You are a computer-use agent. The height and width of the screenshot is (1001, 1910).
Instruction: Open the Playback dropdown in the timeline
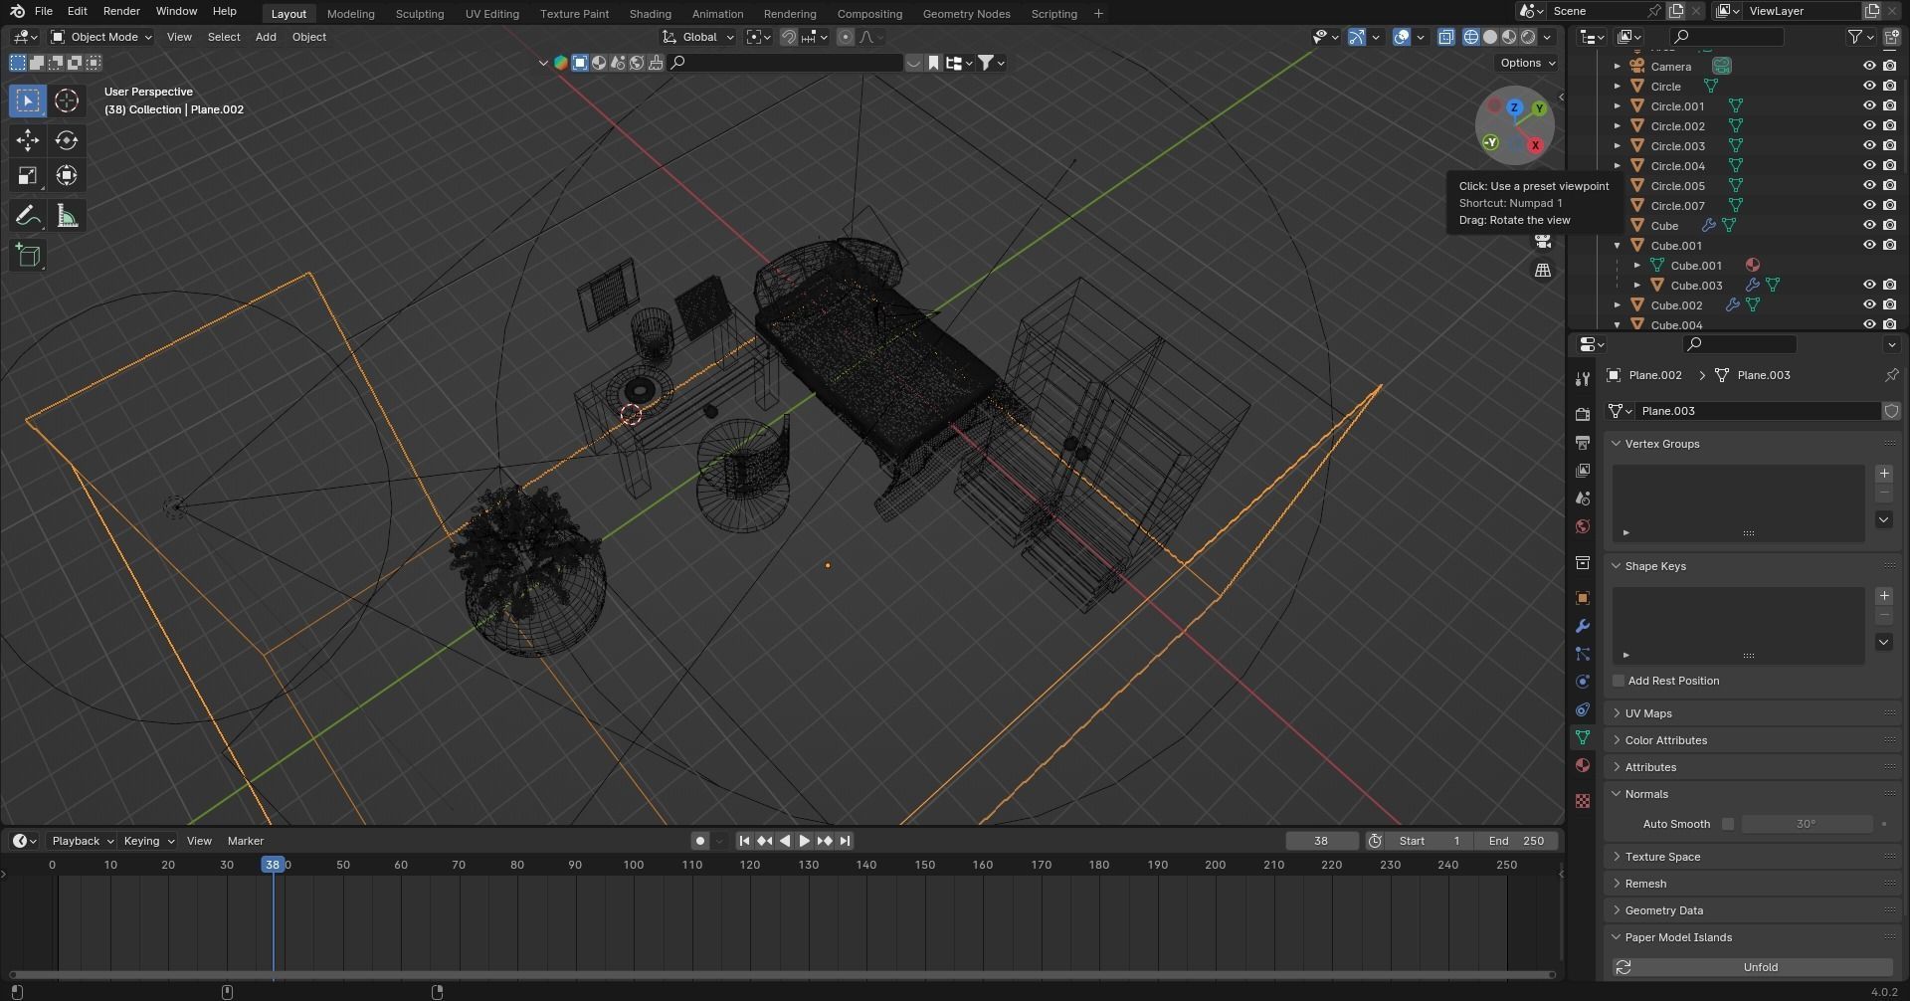click(x=82, y=841)
